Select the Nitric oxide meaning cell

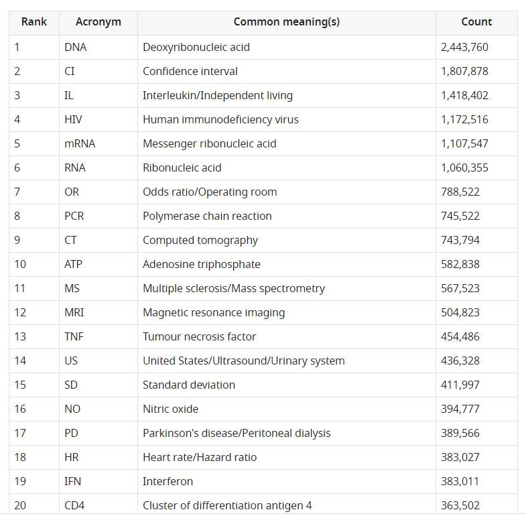[x=287, y=409]
